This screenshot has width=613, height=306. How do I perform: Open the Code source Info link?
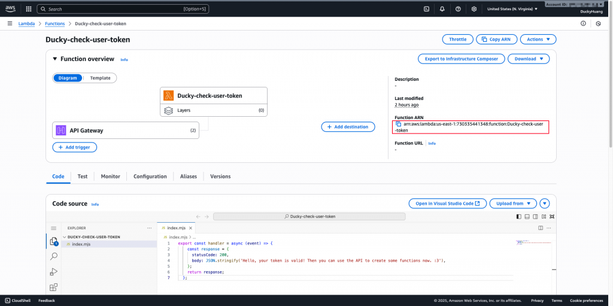click(95, 204)
